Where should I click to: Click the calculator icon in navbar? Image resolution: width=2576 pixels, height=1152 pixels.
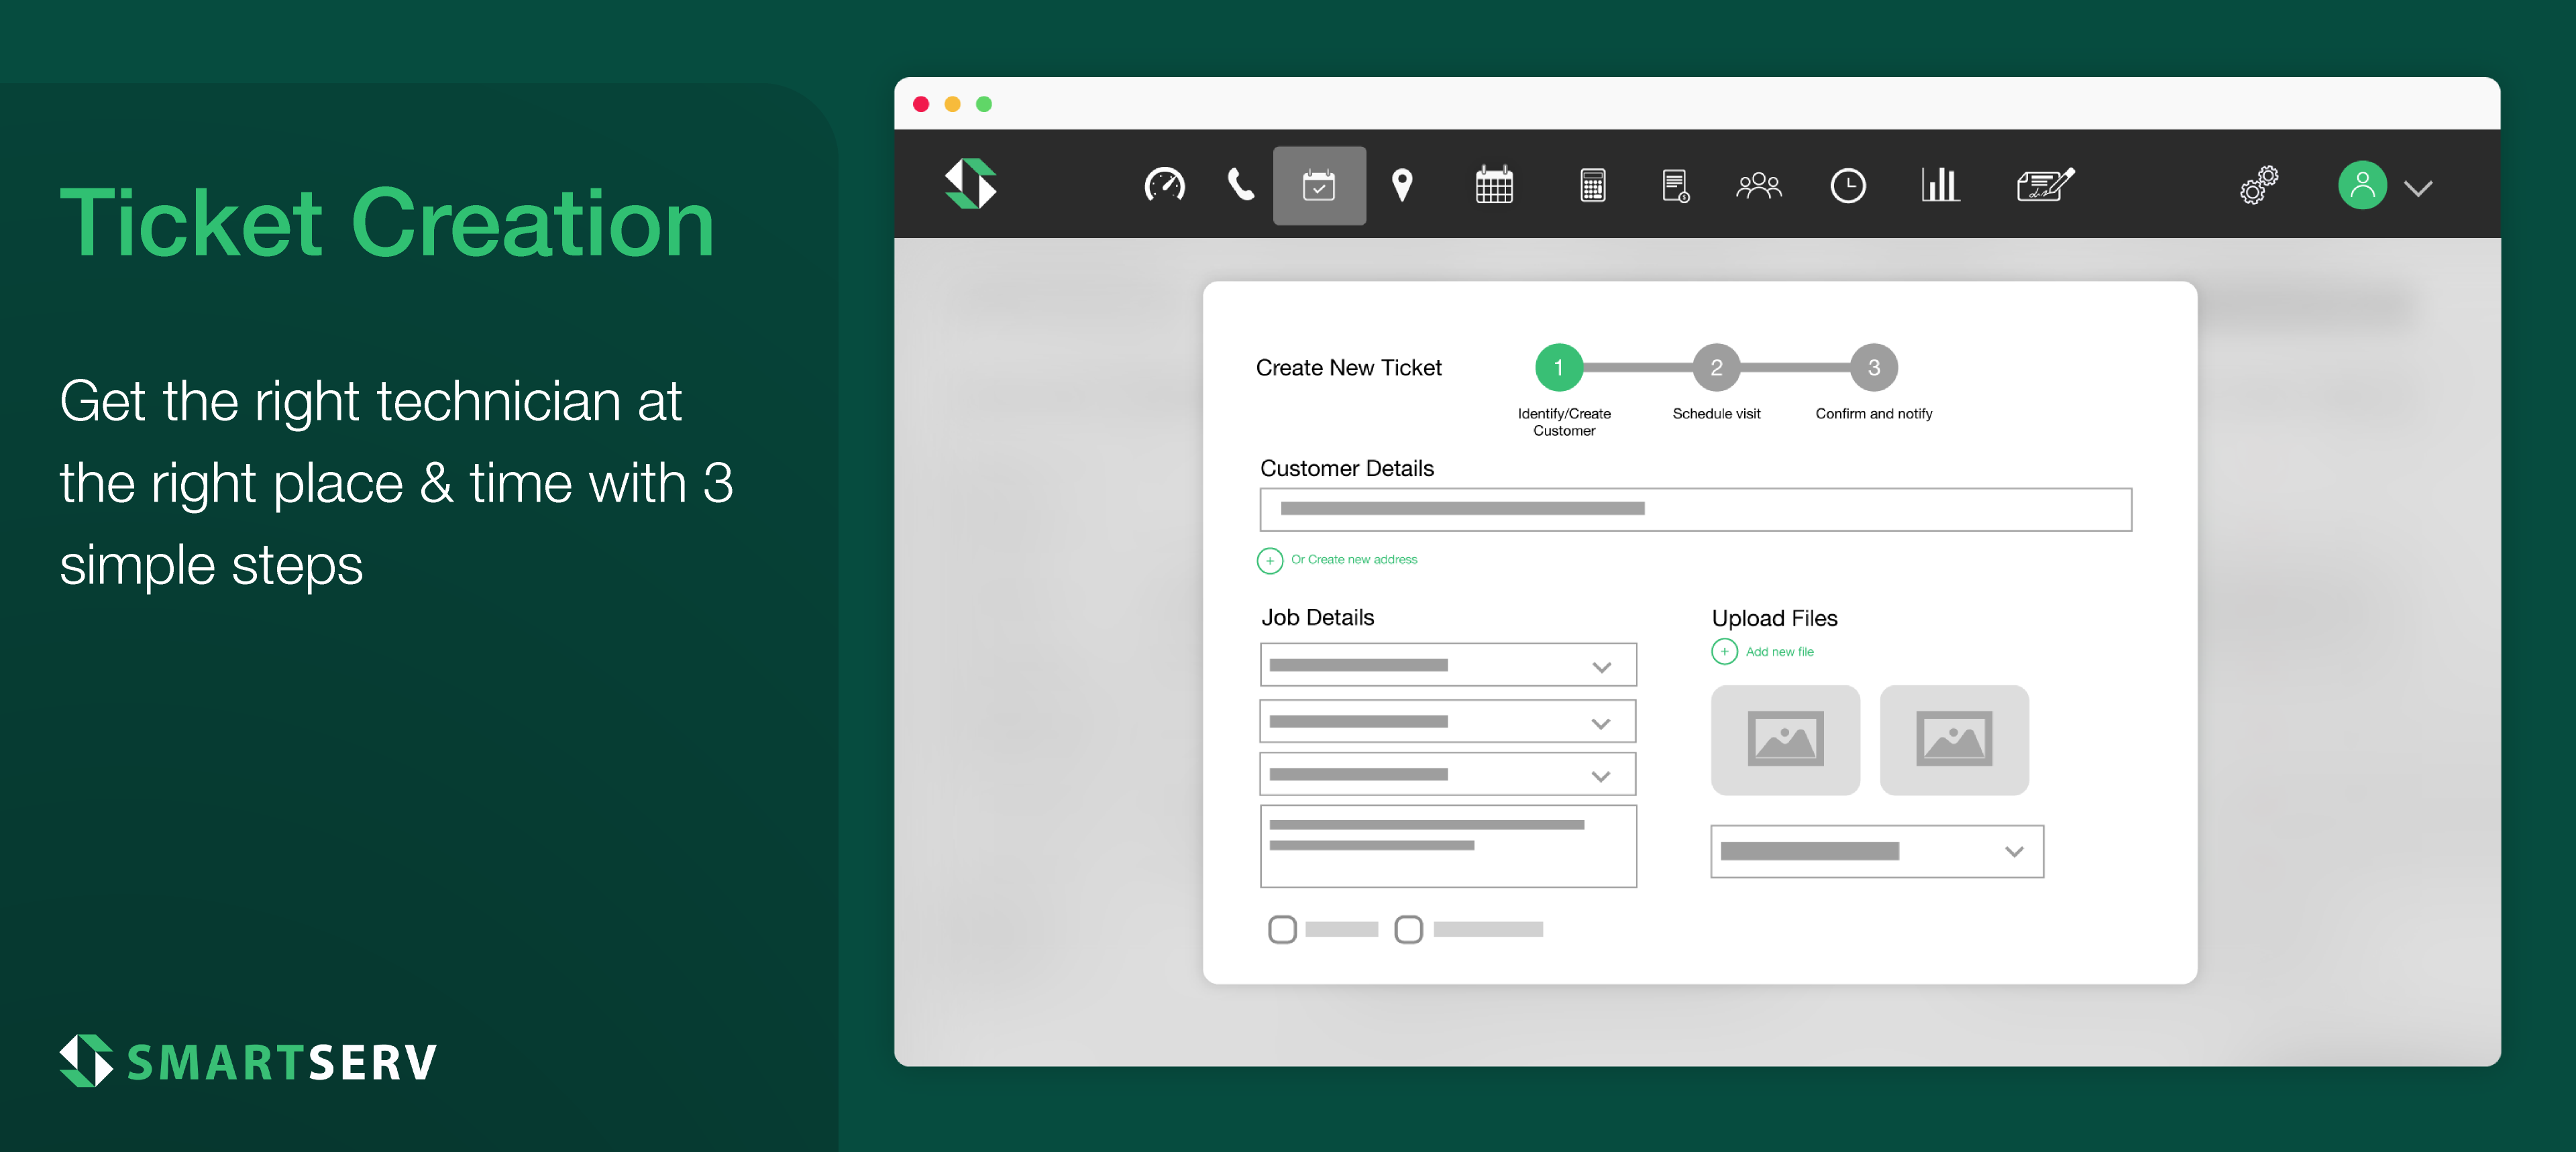(x=1593, y=186)
